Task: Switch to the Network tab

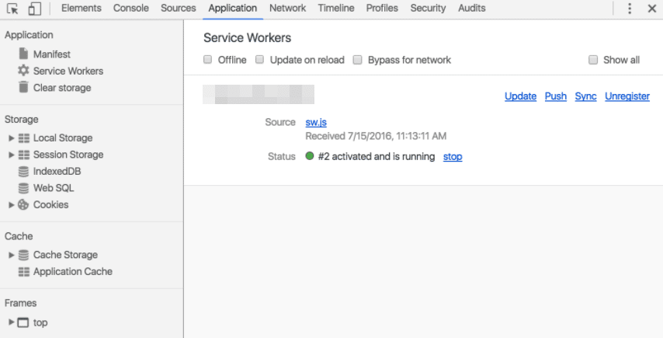Action: pos(287,9)
